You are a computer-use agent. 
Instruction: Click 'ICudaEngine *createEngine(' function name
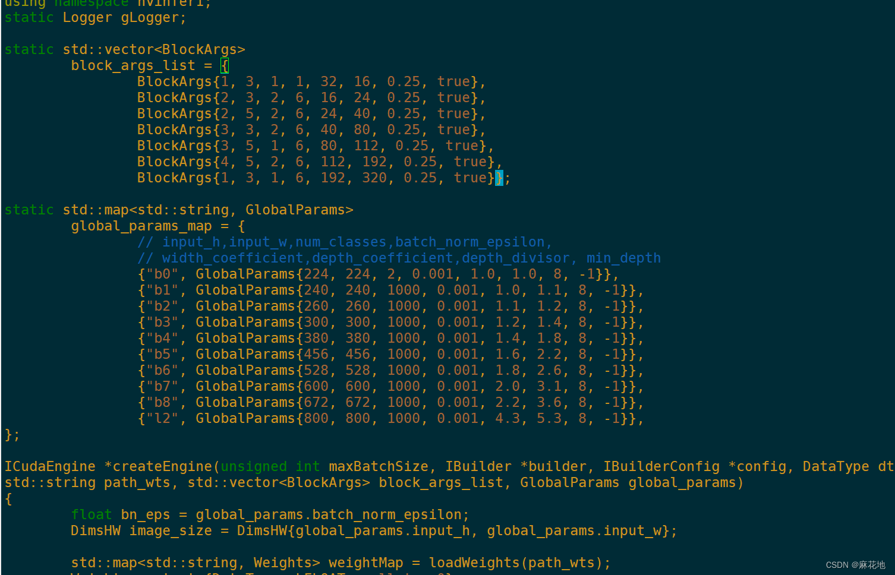(112, 466)
